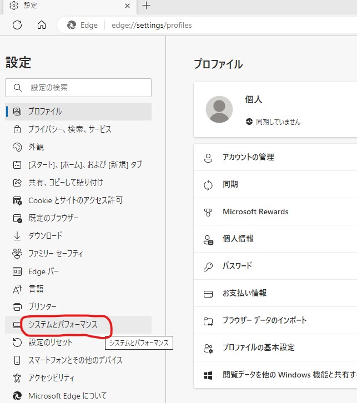Open 個人情報 settings
This screenshot has width=357, height=403.
pos(275,239)
